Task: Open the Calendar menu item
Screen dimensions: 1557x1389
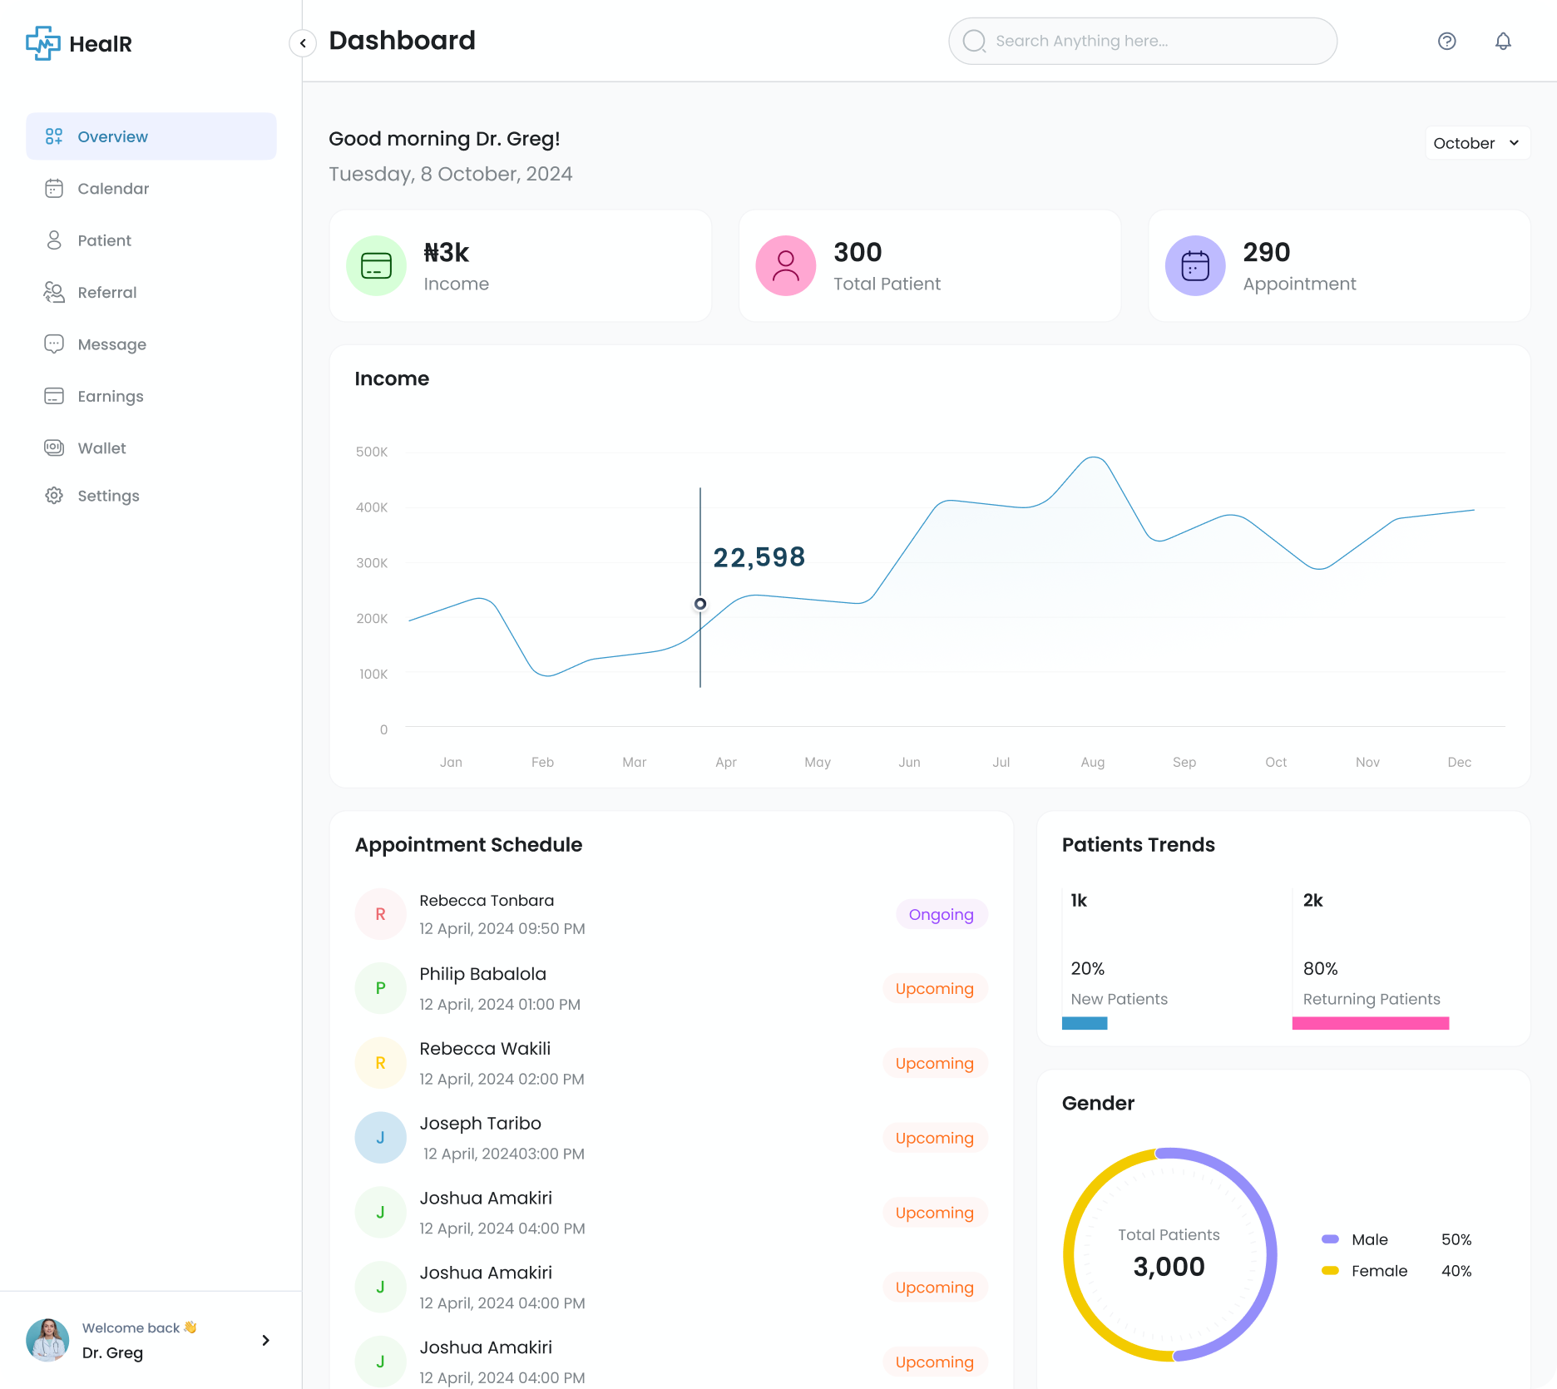Action: tap(113, 189)
